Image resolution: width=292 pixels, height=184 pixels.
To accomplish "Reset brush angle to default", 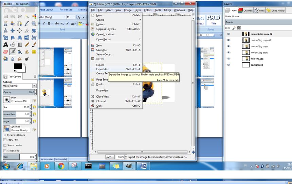I will tap(34, 121).
